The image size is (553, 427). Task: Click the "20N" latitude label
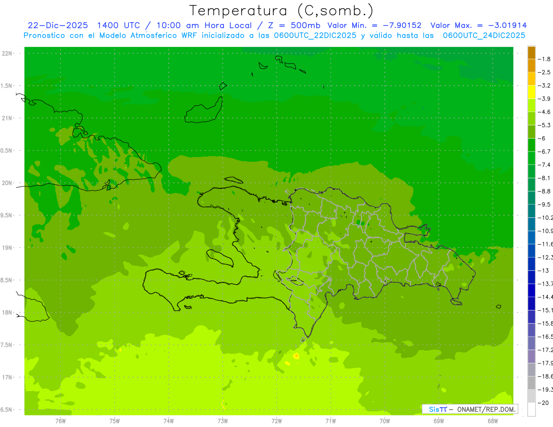(x=7, y=183)
